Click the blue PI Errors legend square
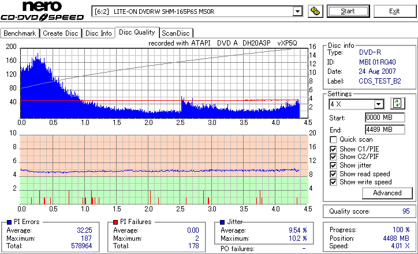418x254 pixels. pos(9,222)
